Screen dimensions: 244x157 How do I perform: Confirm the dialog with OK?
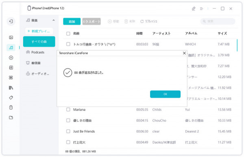point(165,94)
